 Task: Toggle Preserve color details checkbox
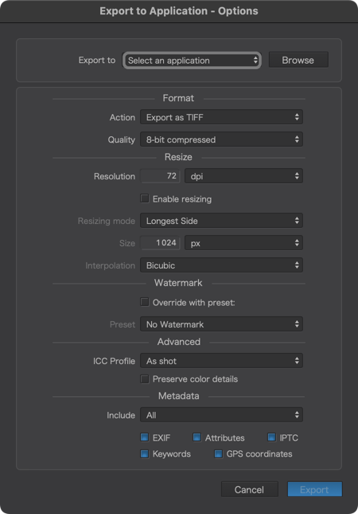pyautogui.click(x=145, y=379)
